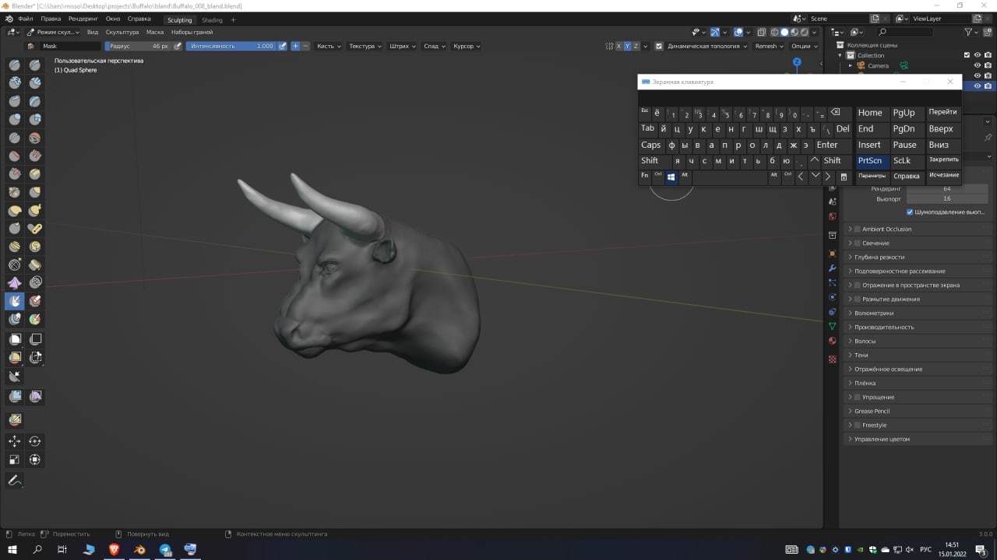This screenshot has height=560, width=997.
Task: Click the Рендеринг samples field showing 64
Action: (946, 188)
